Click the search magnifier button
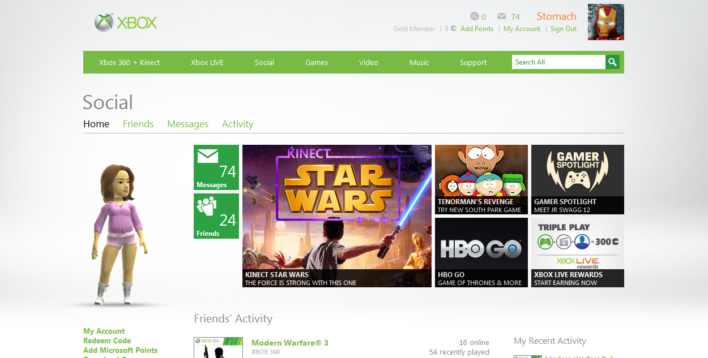The image size is (708, 358). click(x=612, y=62)
